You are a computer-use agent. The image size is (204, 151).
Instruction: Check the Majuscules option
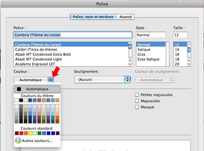click(137, 101)
